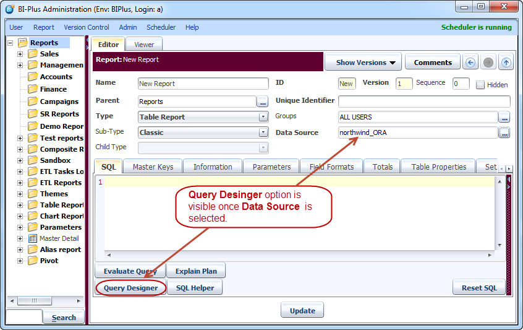This screenshot has height=330, width=523.
Task: Expand the Sandbox tree node
Action: pos(20,160)
